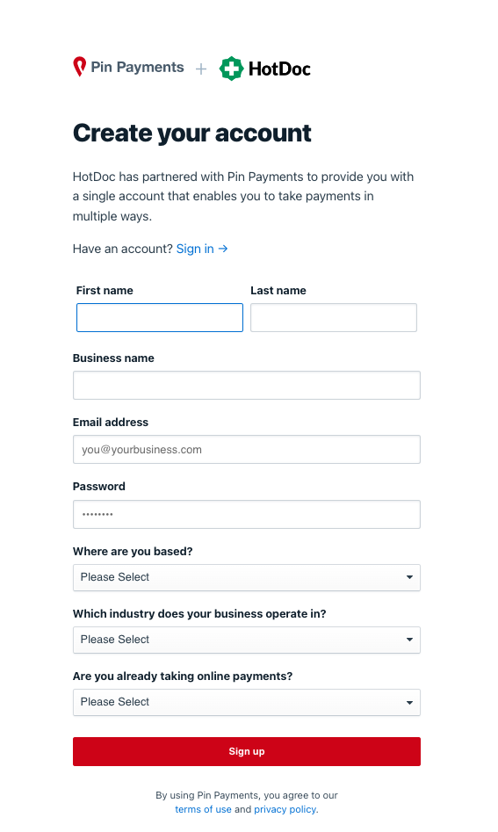This screenshot has height=832, width=498.
Task: Open the terms of use link
Action: pyautogui.click(x=203, y=809)
